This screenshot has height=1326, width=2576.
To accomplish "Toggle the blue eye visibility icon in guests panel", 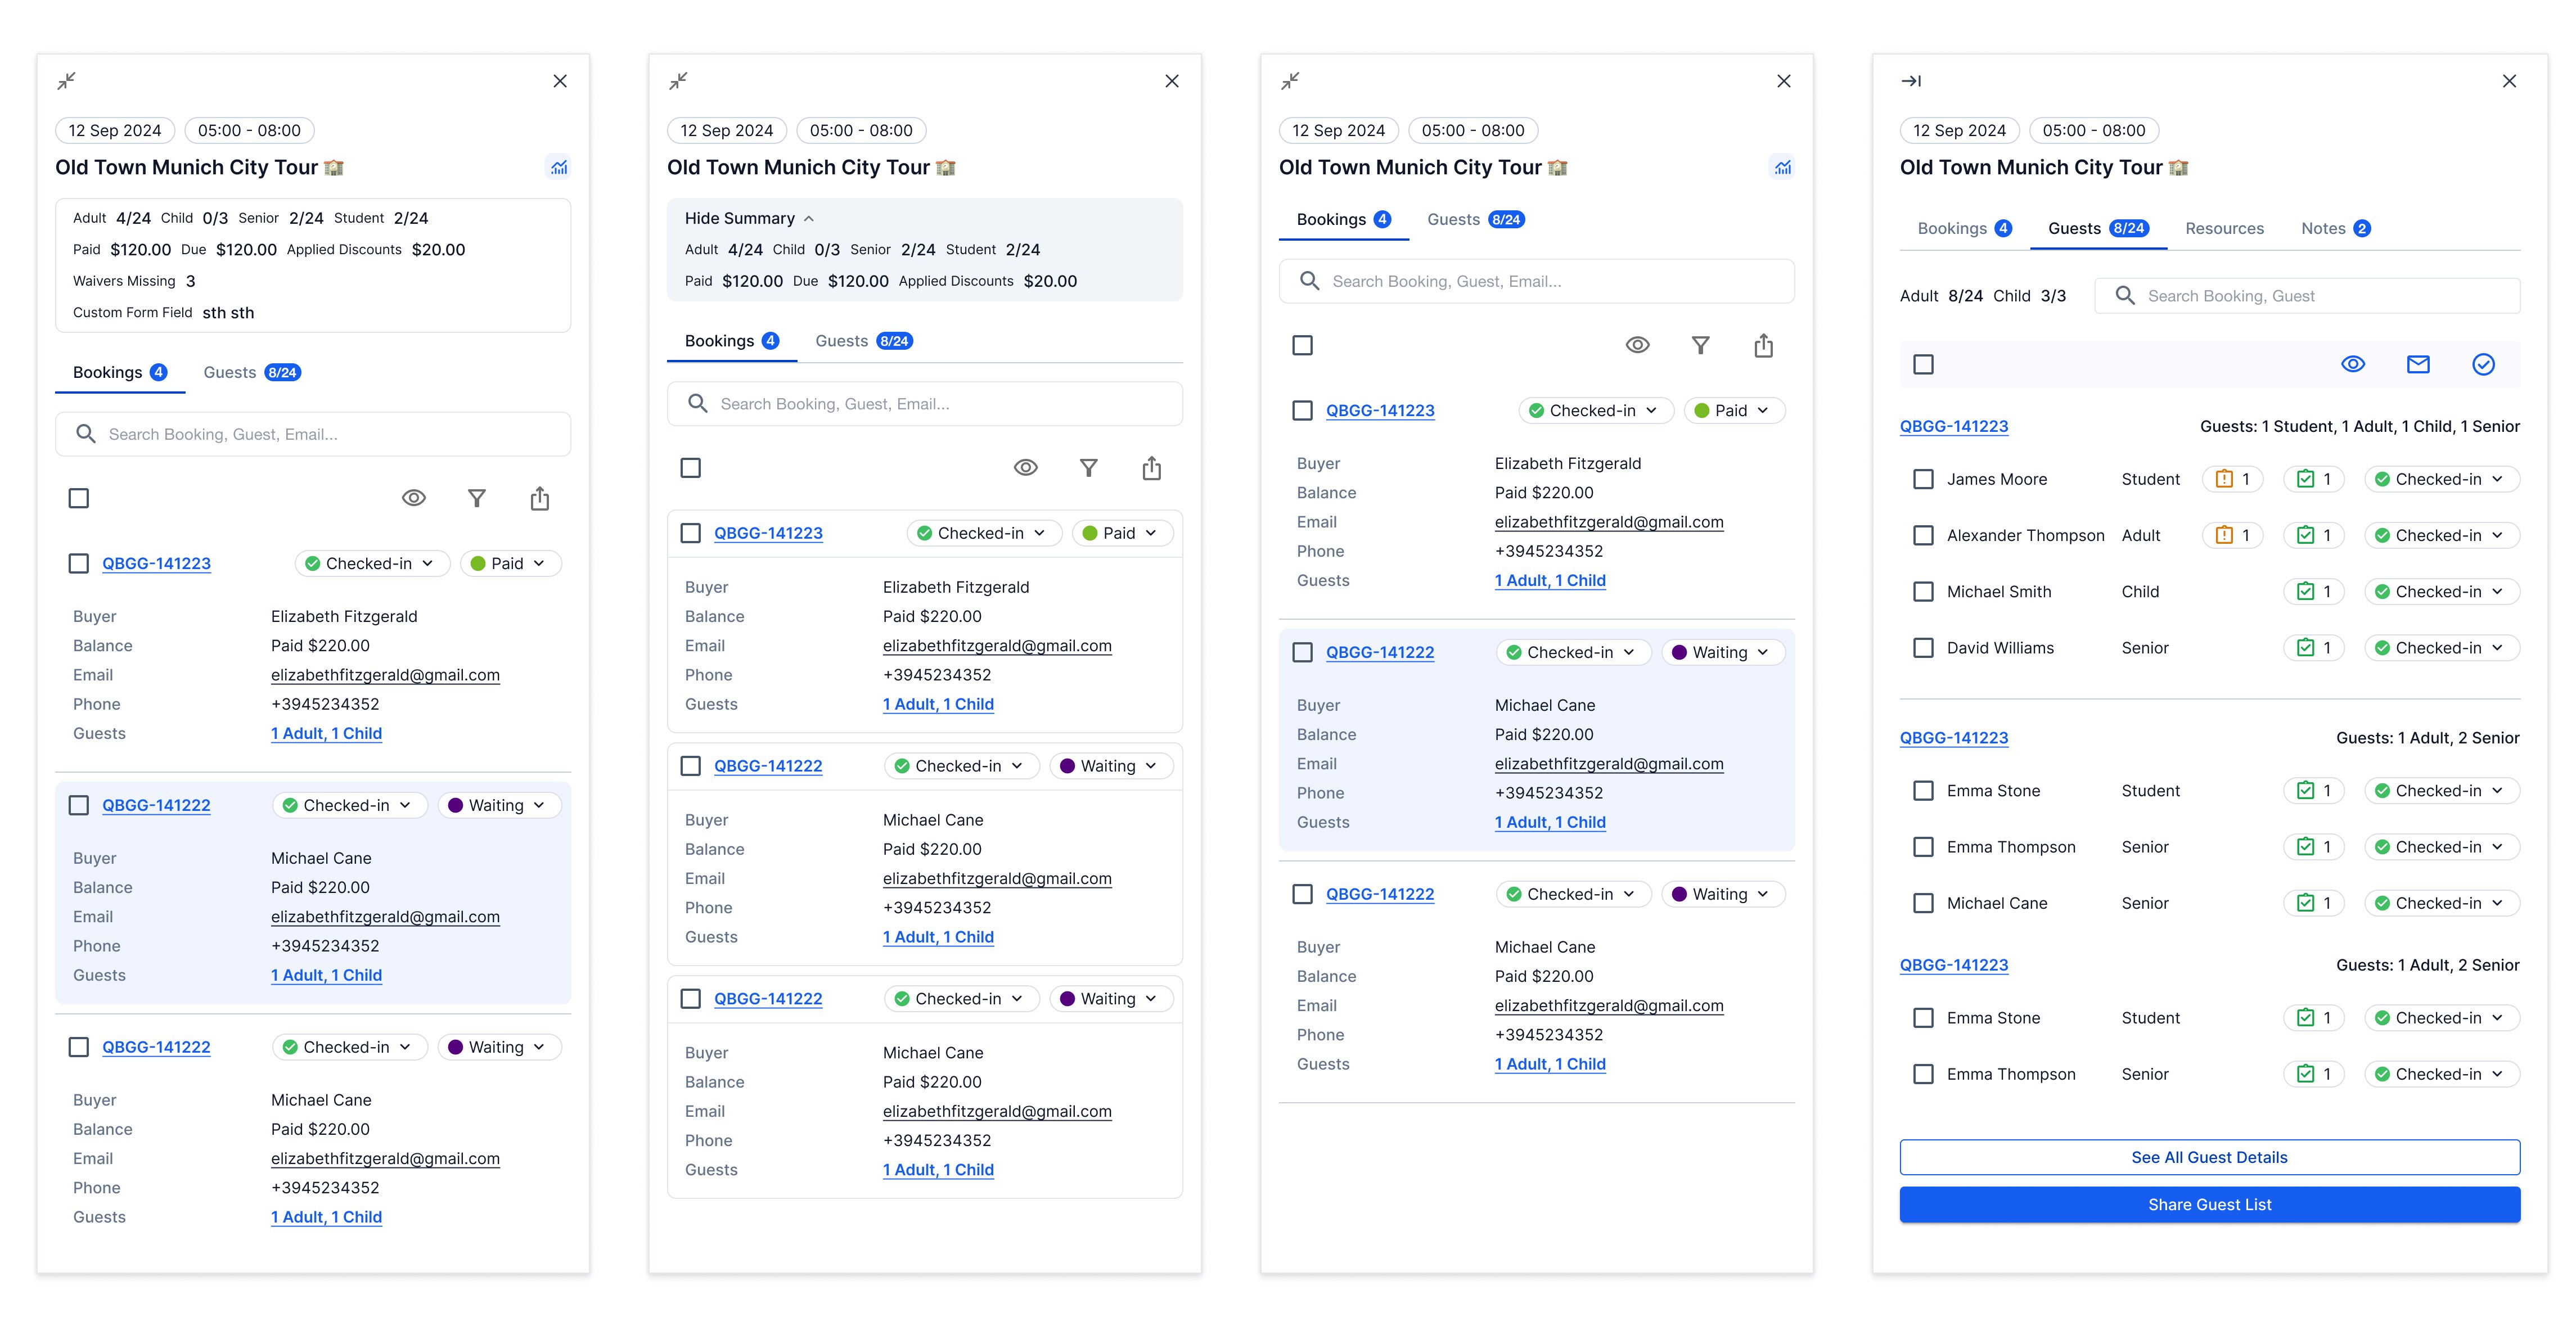I will pyautogui.click(x=2352, y=365).
